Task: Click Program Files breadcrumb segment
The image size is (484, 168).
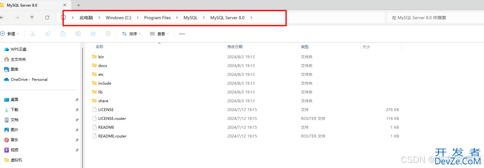Action: coord(157,18)
